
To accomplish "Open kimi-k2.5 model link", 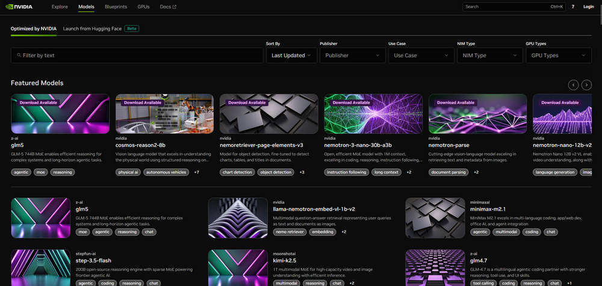I will coord(285,261).
